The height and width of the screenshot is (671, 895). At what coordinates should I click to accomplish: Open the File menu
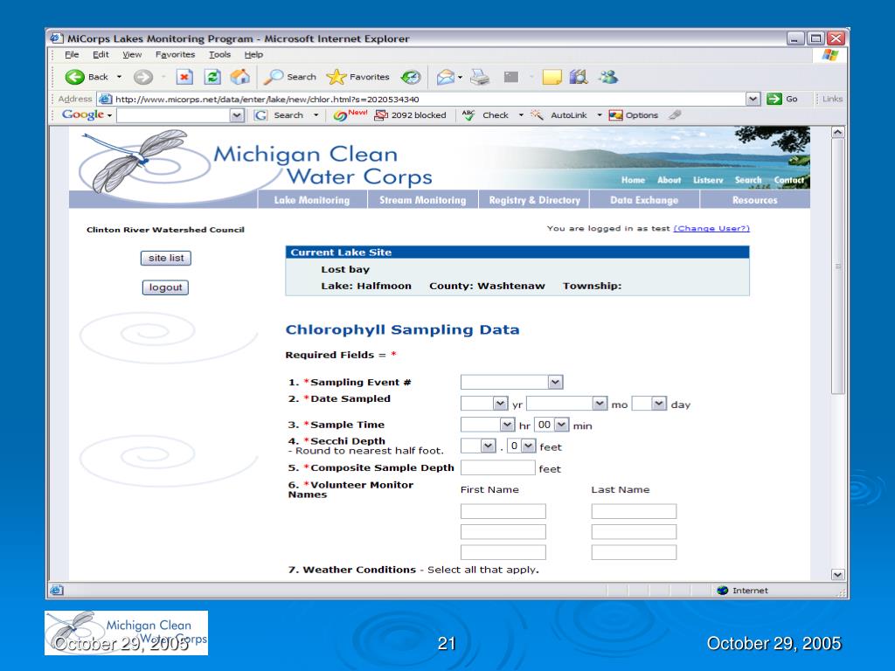click(72, 55)
